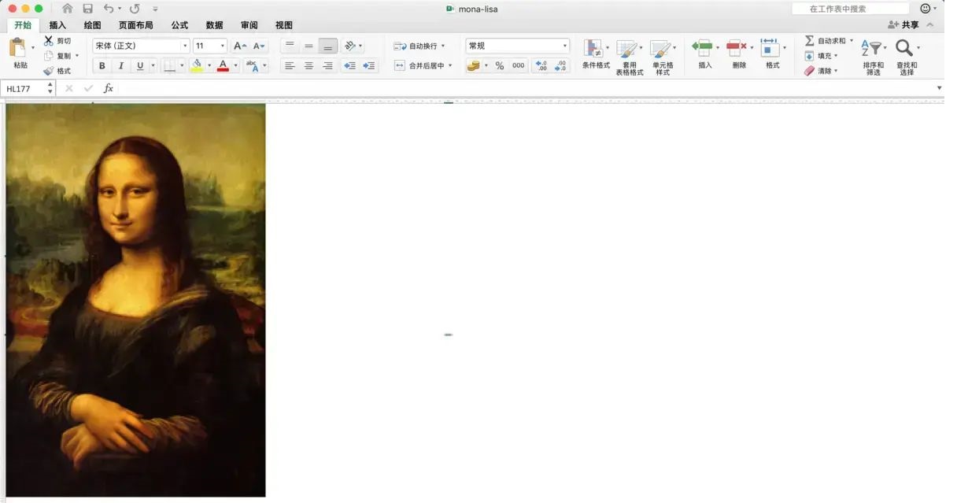Screen dimensions: 957x503
Task: Apply comma style (000)
Action: (518, 66)
